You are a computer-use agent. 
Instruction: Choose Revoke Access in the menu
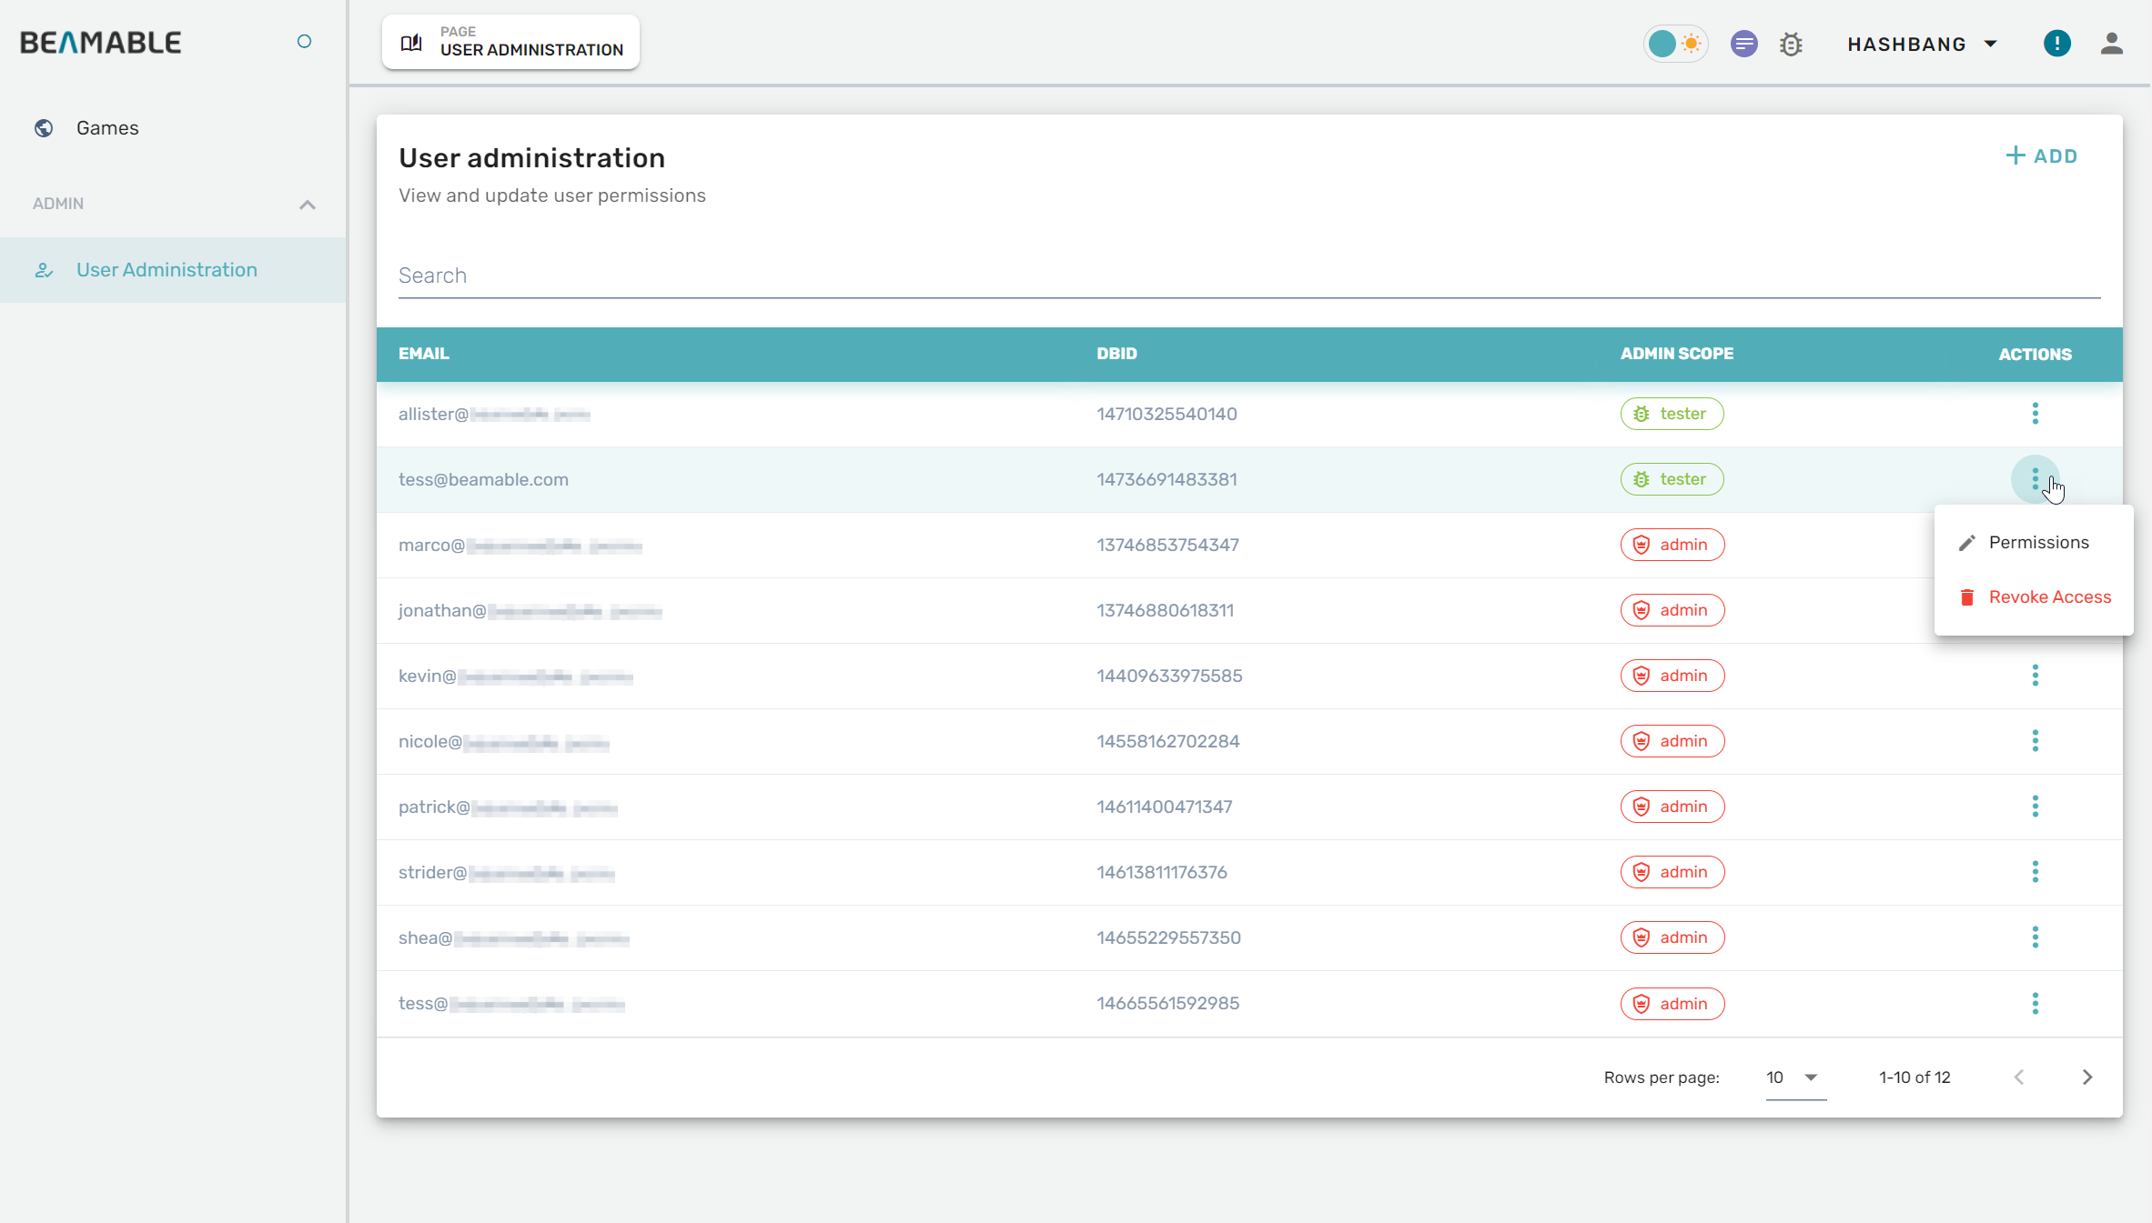pyautogui.click(x=2048, y=597)
